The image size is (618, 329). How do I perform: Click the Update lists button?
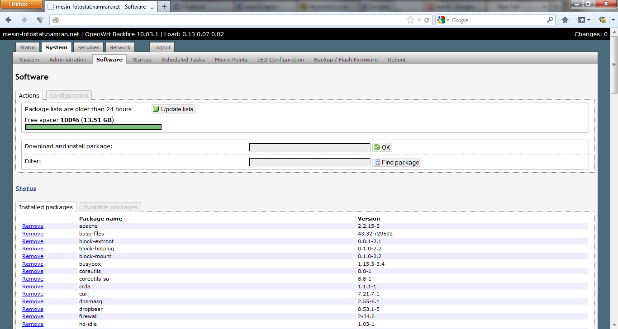173,109
